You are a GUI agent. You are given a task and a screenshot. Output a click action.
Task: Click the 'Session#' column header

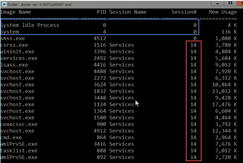pos(184,12)
